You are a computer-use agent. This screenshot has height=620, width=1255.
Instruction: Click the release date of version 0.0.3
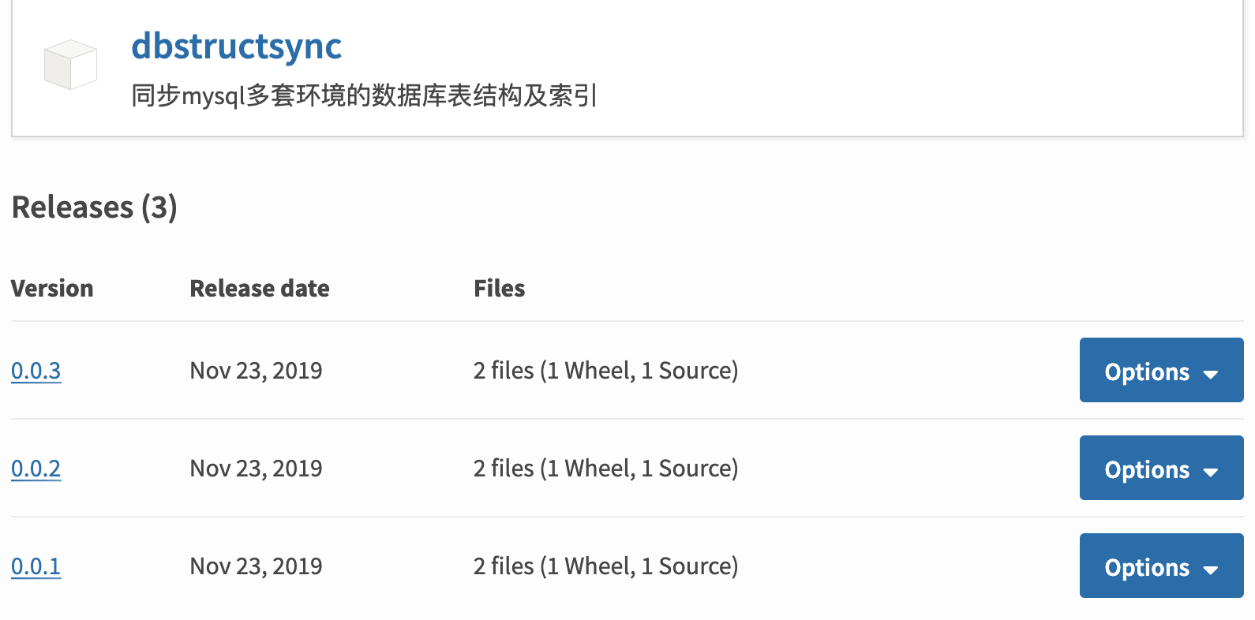click(256, 371)
